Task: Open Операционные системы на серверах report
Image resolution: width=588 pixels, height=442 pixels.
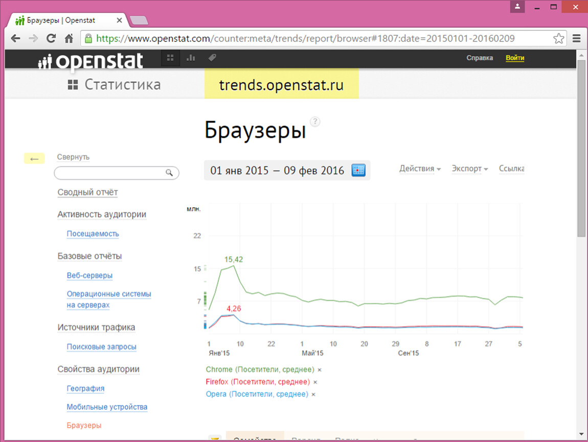Action: tap(109, 299)
